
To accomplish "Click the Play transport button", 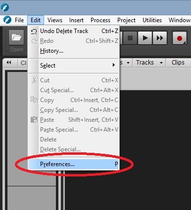I will 145,38.
